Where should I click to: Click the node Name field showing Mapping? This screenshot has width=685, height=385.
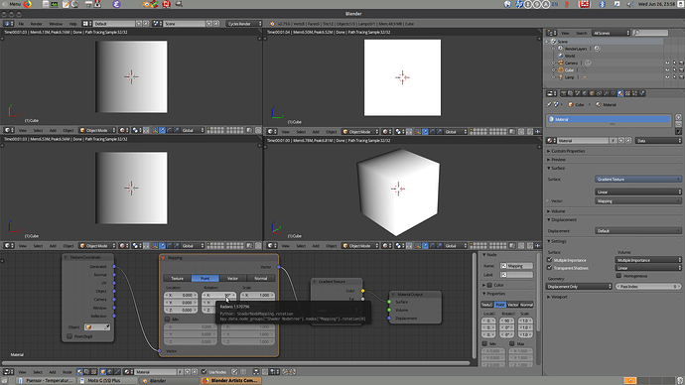click(517, 265)
